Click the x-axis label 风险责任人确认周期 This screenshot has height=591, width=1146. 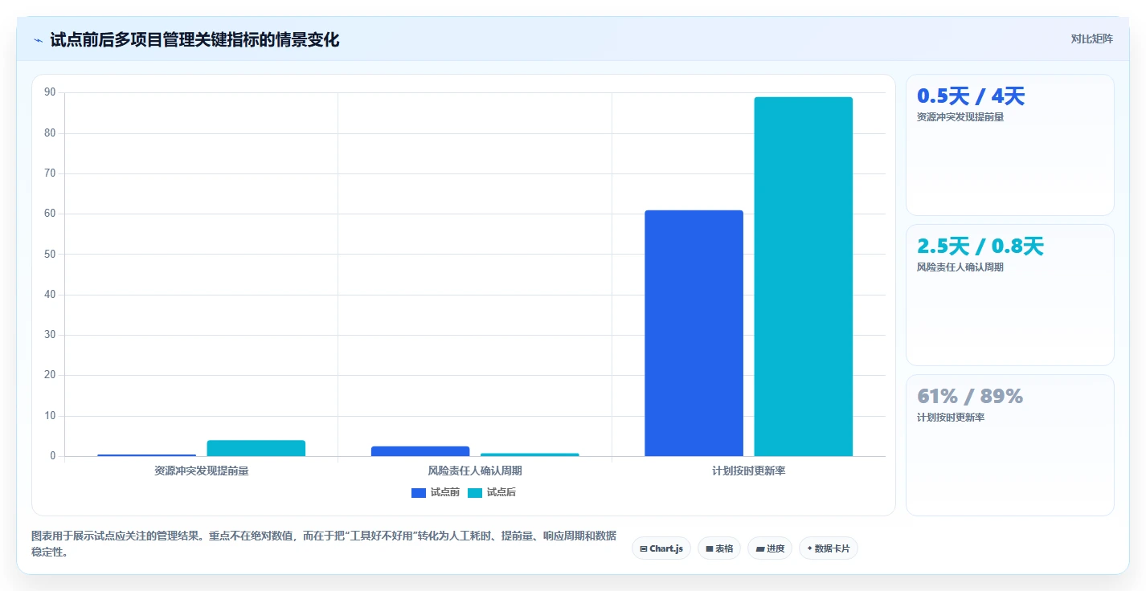[x=475, y=471]
